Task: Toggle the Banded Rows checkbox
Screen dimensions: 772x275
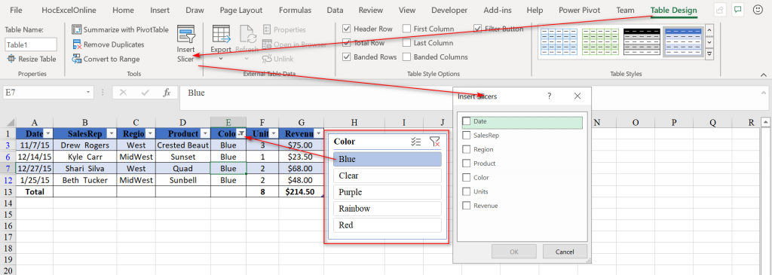Action: click(x=347, y=57)
